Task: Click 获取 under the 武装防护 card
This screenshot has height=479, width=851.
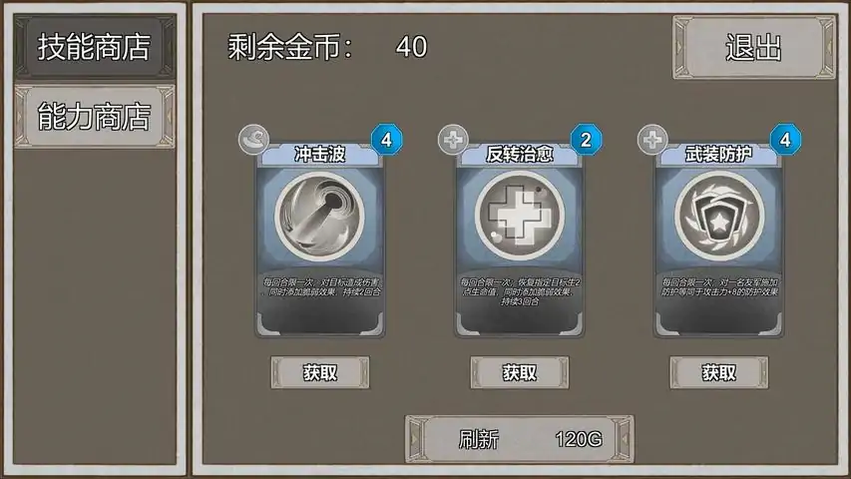Action: (x=718, y=372)
